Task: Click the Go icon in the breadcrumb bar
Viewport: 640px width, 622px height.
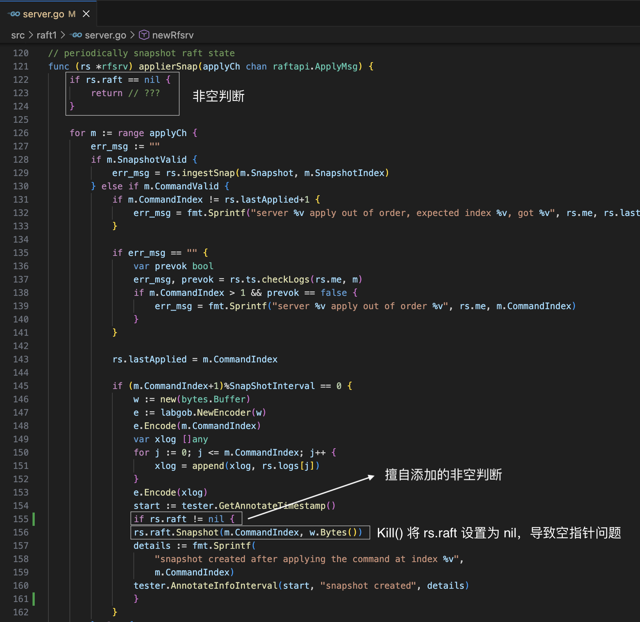Action: click(x=76, y=35)
